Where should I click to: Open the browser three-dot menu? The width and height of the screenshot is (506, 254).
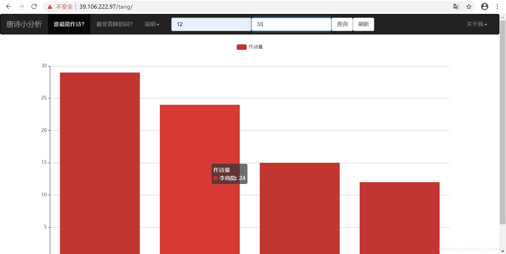(x=497, y=7)
